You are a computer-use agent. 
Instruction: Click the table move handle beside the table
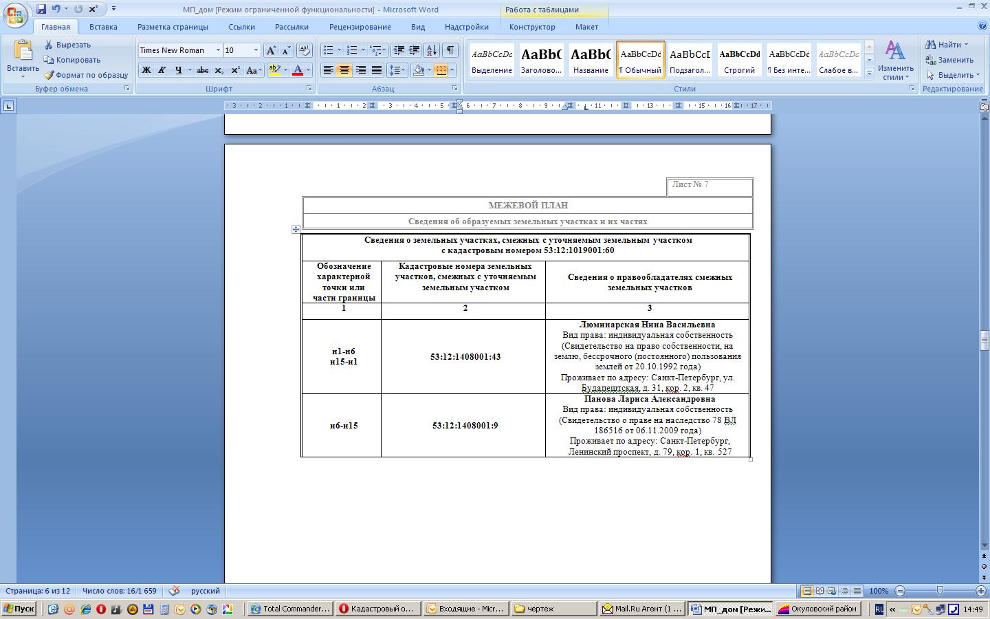pyautogui.click(x=296, y=230)
